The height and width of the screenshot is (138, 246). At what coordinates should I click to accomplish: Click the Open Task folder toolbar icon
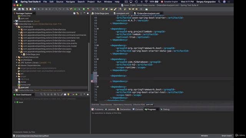click(x=111, y=9)
